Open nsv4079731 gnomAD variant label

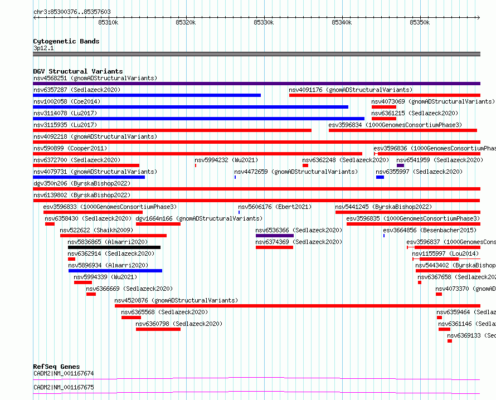point(95,172)
